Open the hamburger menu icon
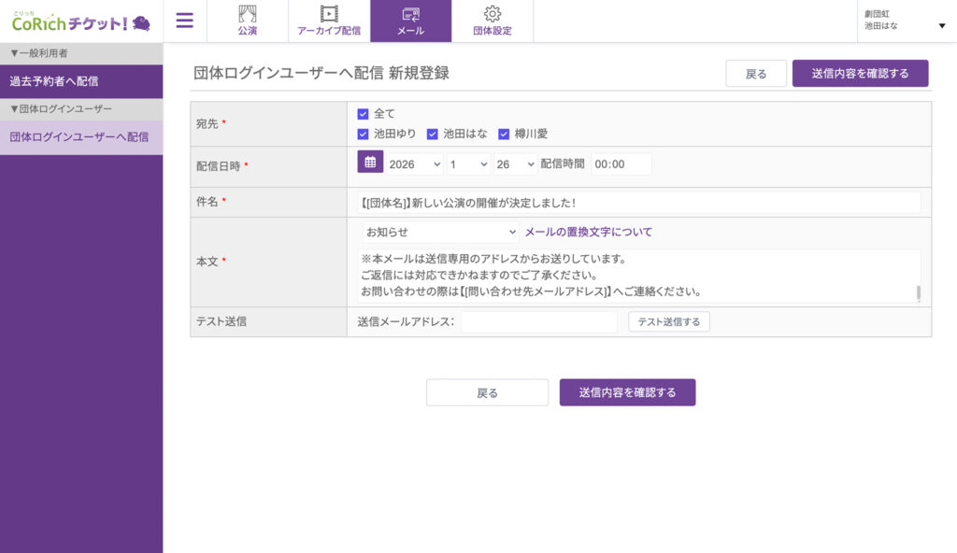Viewport: 957px width, 553px height. [185, 21]
